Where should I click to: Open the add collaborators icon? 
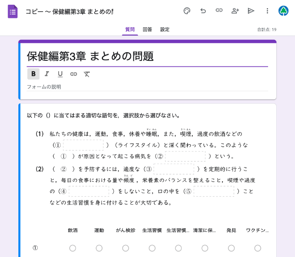[235, 11]
